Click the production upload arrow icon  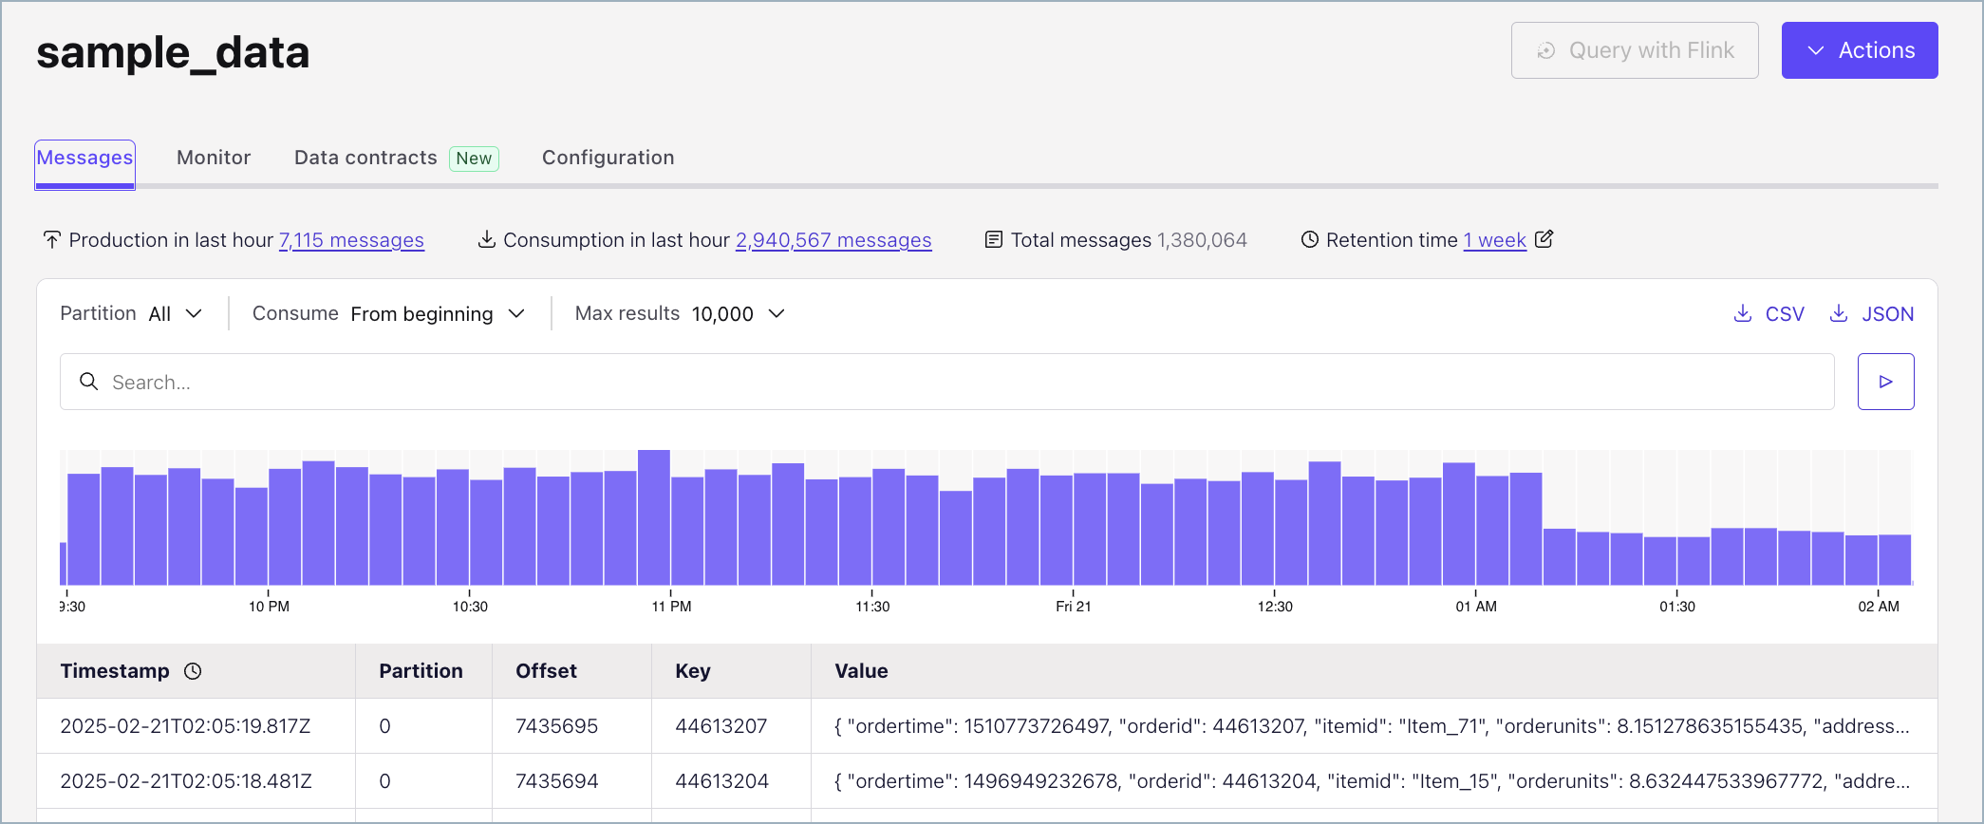pyautogui.click(x=52, y=240)
